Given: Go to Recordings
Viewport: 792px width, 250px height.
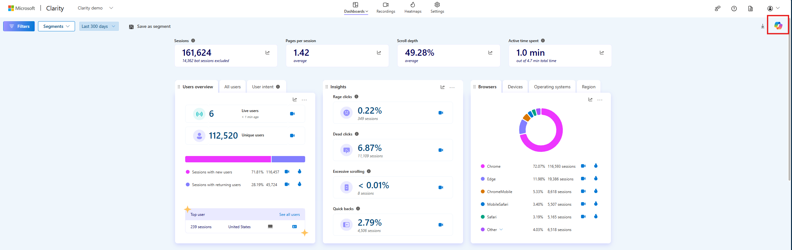Looking at the screenshot, I should [386, 8].
